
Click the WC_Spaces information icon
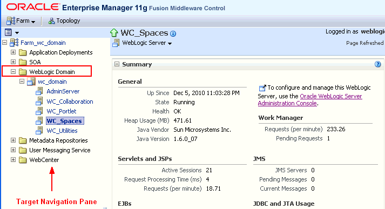[x=173, y=33]
